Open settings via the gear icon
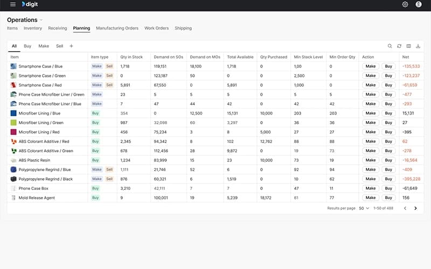The image size is (431, 269). 405,4
